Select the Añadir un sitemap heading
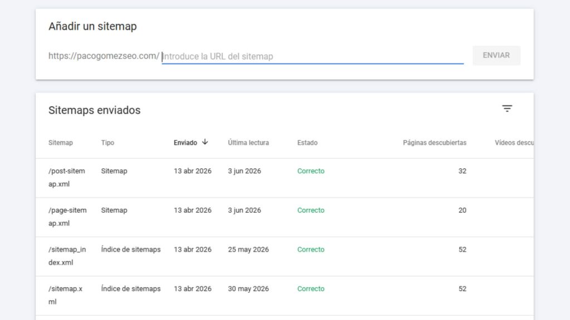Viewport: 570px width, 320px height. click(93, 26)
